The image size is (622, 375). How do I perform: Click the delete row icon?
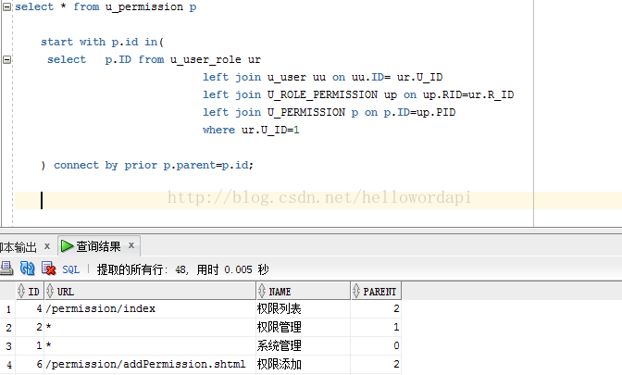49,269
